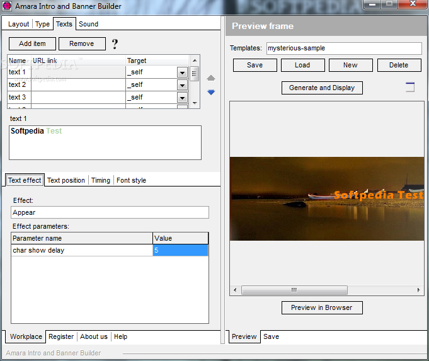Select the Workplace bottom tab
This screenshot has height=361, width=429.
tap(26, 336)
